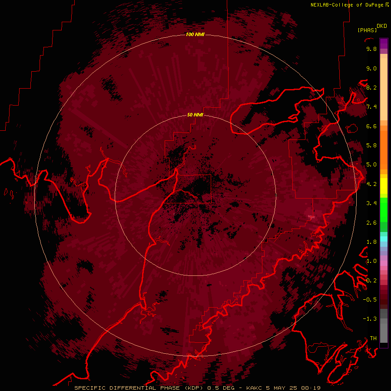This screenshot has width=391, height=391.
Task: Click the 3.4 scale value
Action: click(x=371, y=203)
